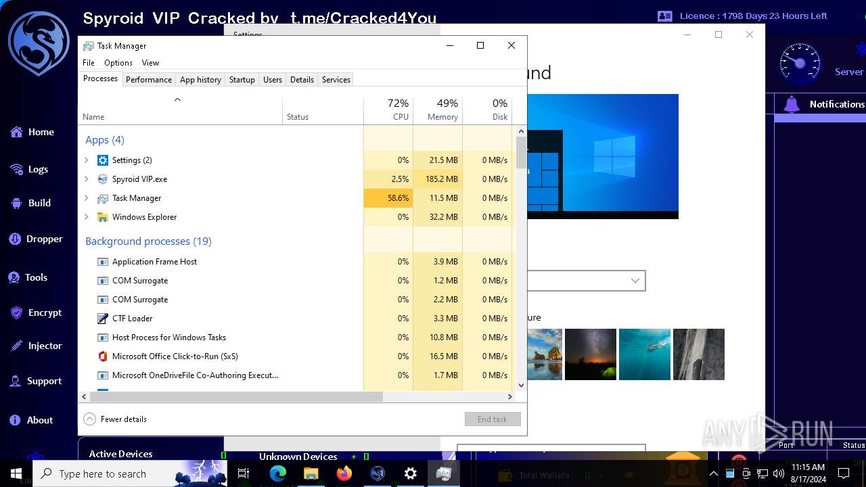Switch to the App history tab
Screen dimensions: 866x487
(x=200, y=80)
